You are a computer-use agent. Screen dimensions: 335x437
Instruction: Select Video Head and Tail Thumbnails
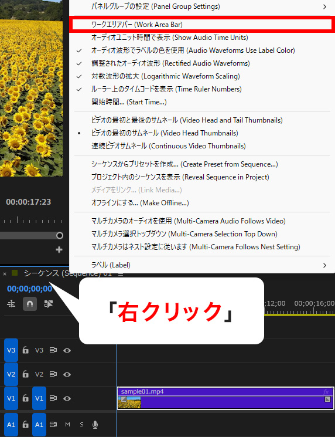[x=202, y=120]
